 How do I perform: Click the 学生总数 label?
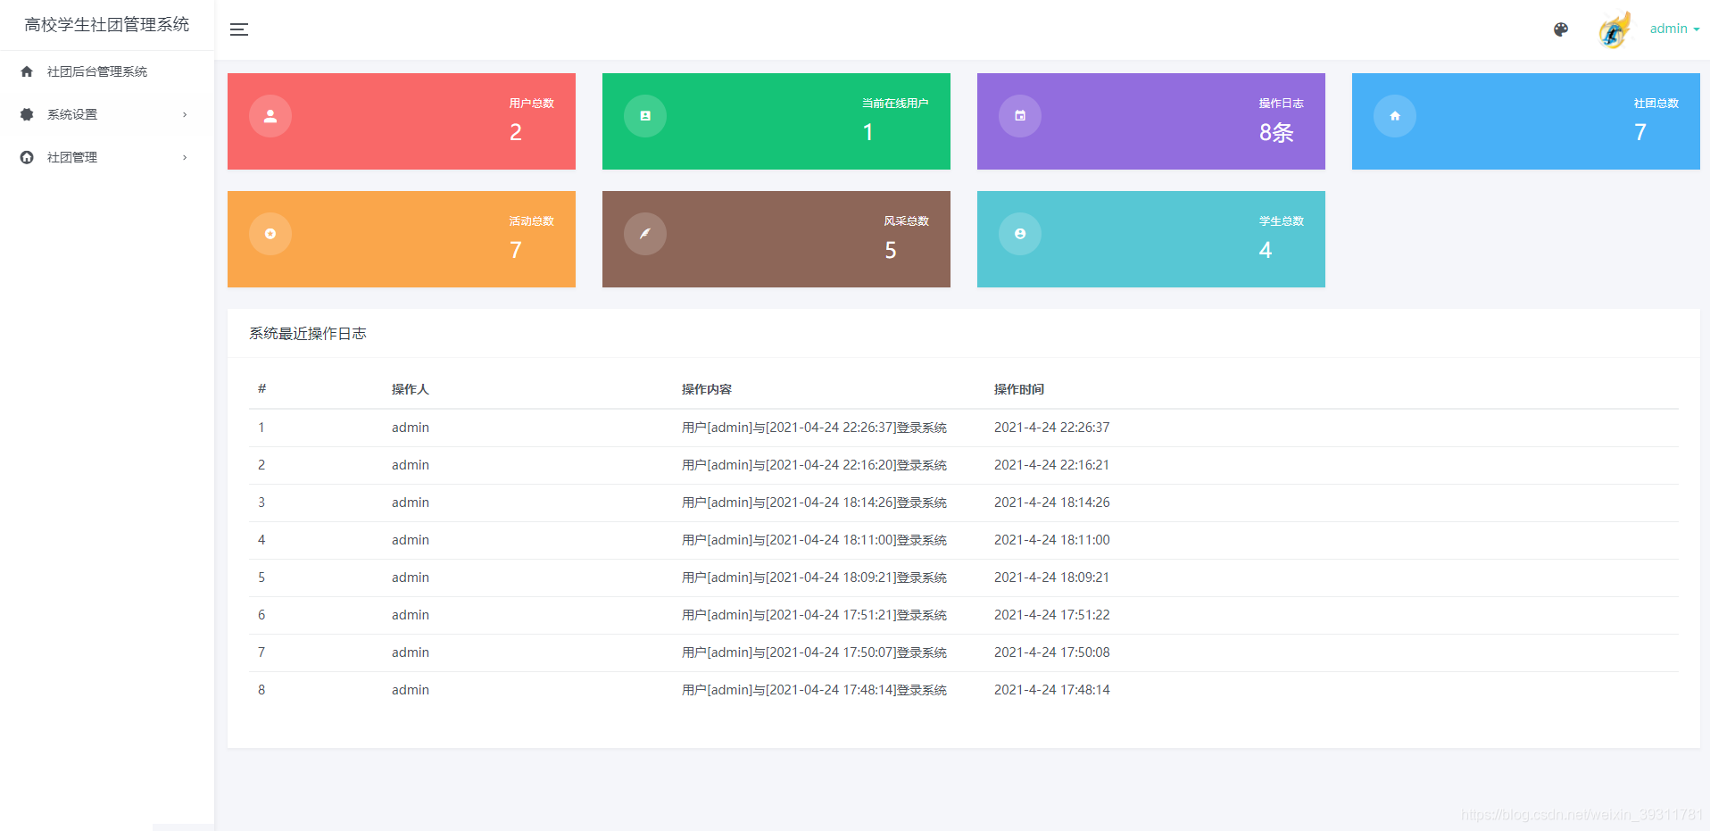pos(1282,221)
